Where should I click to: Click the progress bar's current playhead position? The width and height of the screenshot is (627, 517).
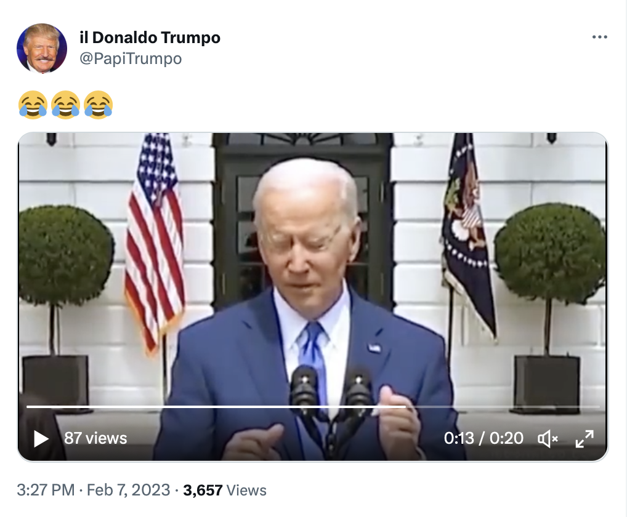pos(405,407)
